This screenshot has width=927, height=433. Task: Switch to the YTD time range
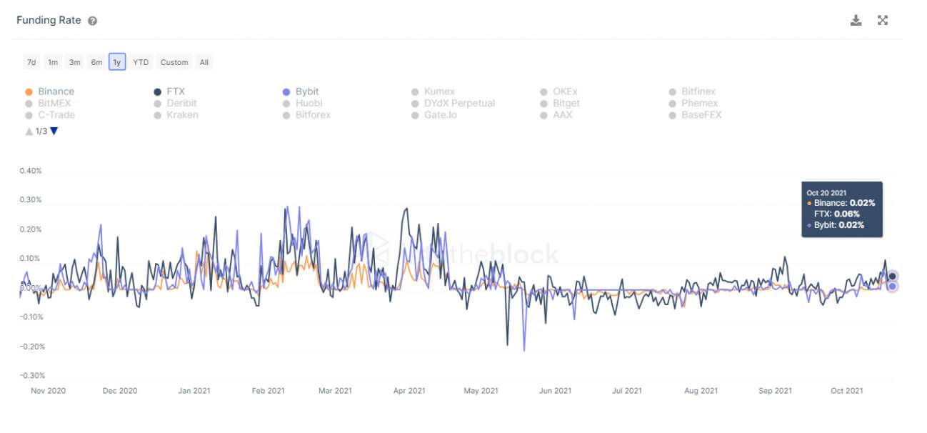140,62
